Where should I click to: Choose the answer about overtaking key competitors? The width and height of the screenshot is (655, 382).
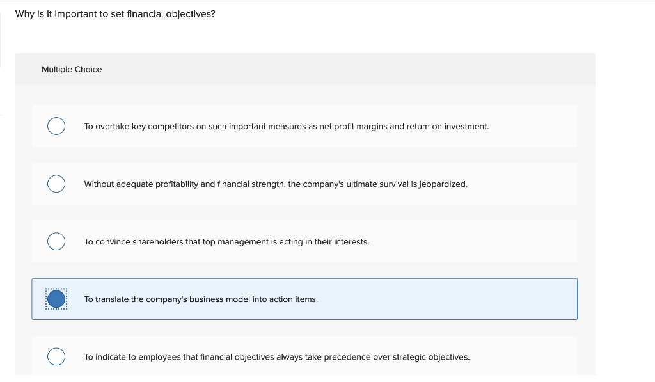(x=286, y=126)
